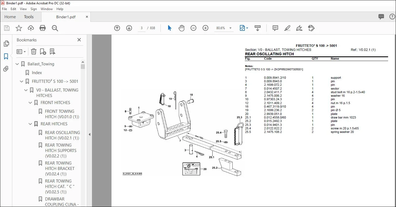Collapse the FRUTTETO³ S 100 -> 5001 bookmark
396x207 pixels.
point(22,81)
